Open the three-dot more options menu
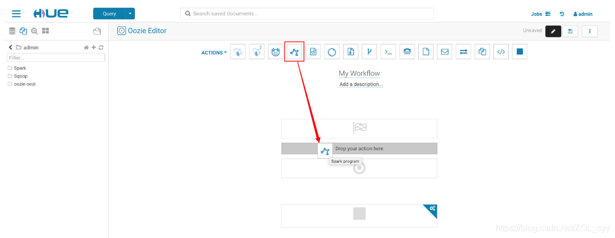This screenshot has width=615, height=238. (590, 31)
